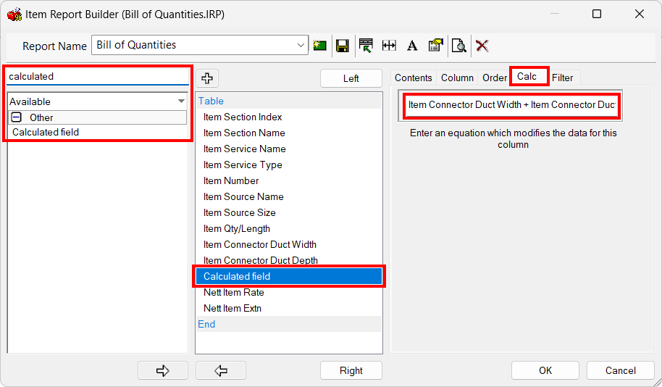Collapse the Other group
This screenshot has width=662, height=387.
16,117
